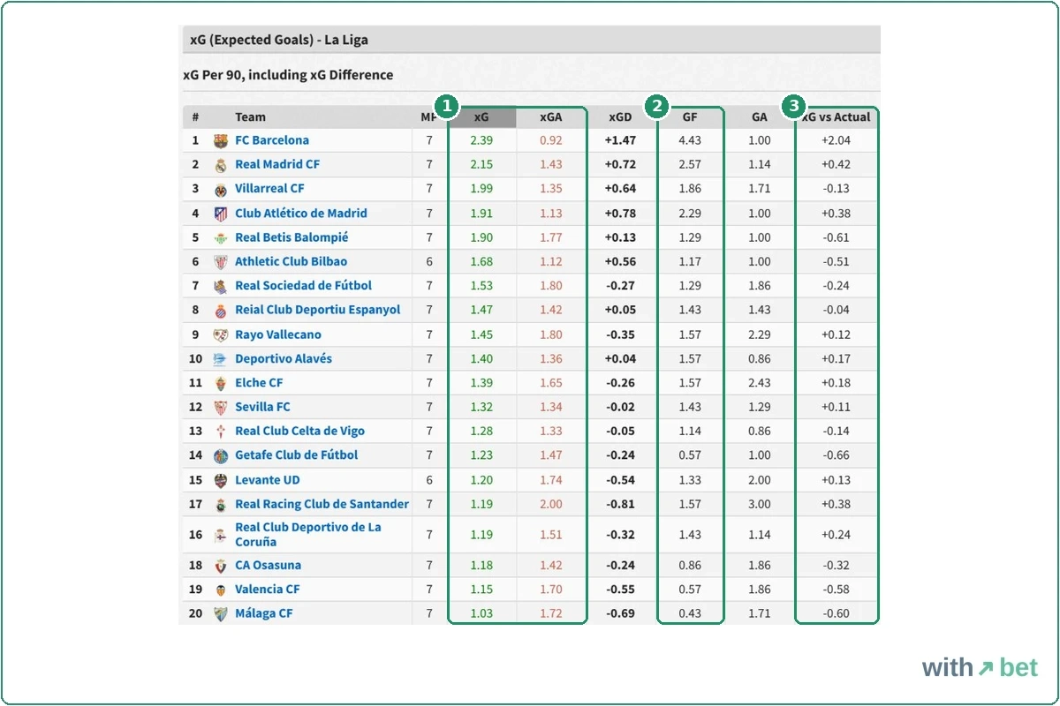
Task: Click the Rayo Vallecano crest icon
Action: (221, 335)
